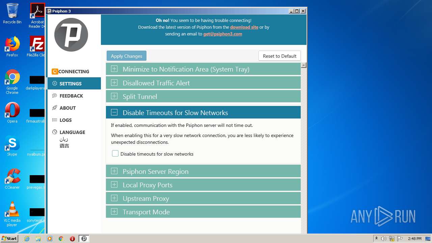
Task: Click Apply Changes button
Action: pyautogui.click(x=127, y=56)
